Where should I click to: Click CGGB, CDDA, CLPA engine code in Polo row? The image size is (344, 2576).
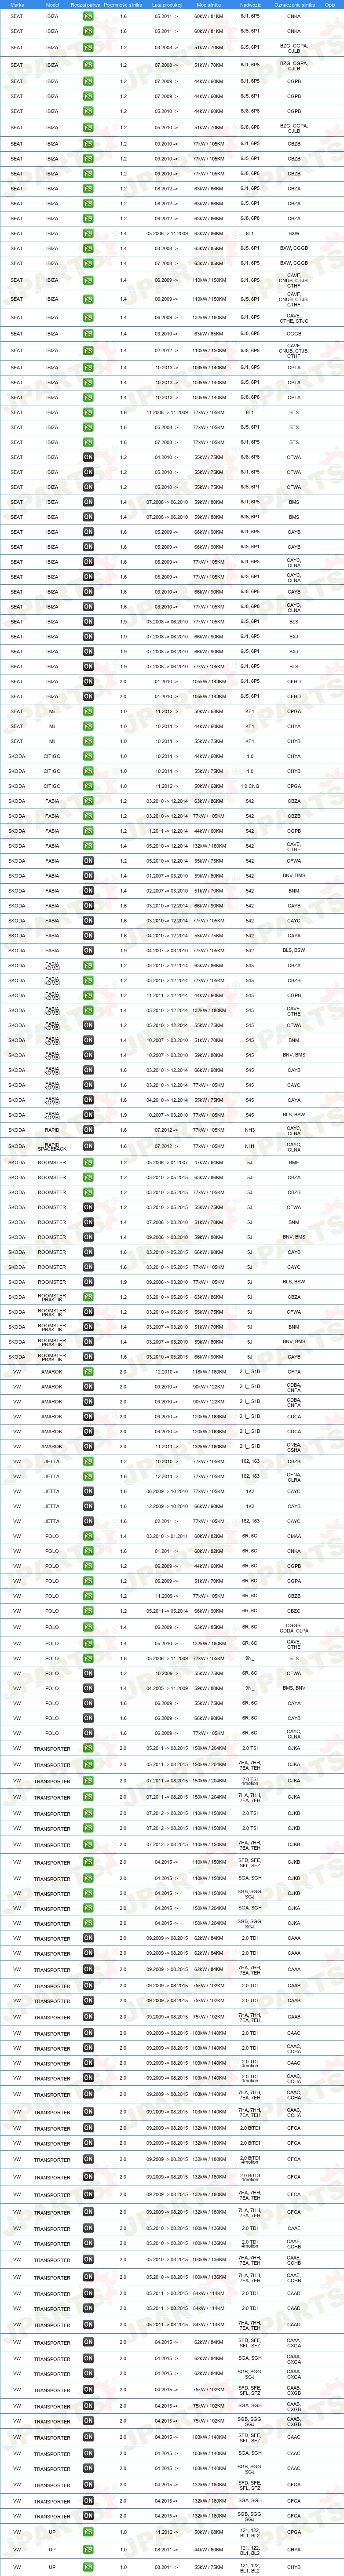click(x=294, y=1628)
